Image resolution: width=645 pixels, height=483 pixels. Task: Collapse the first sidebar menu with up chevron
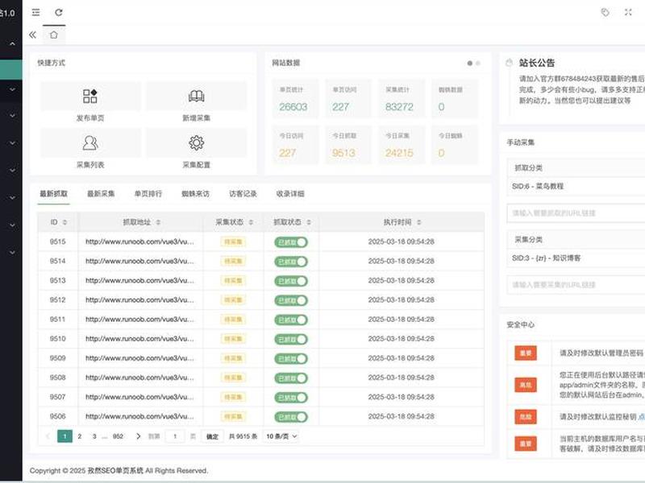(13, 43)
